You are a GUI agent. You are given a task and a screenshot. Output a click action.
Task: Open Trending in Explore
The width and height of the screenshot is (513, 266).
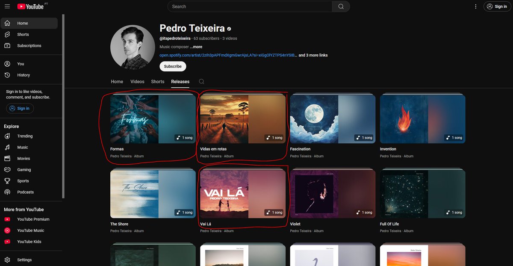point(29,136)
